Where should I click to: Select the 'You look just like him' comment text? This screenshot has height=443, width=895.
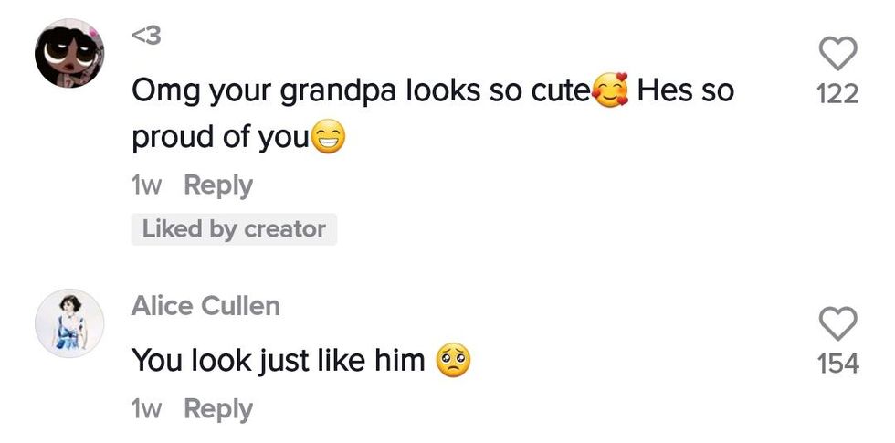[x=279, y=361]
